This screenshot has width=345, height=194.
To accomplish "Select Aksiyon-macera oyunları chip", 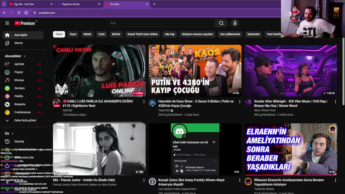I will coord(197,34).
